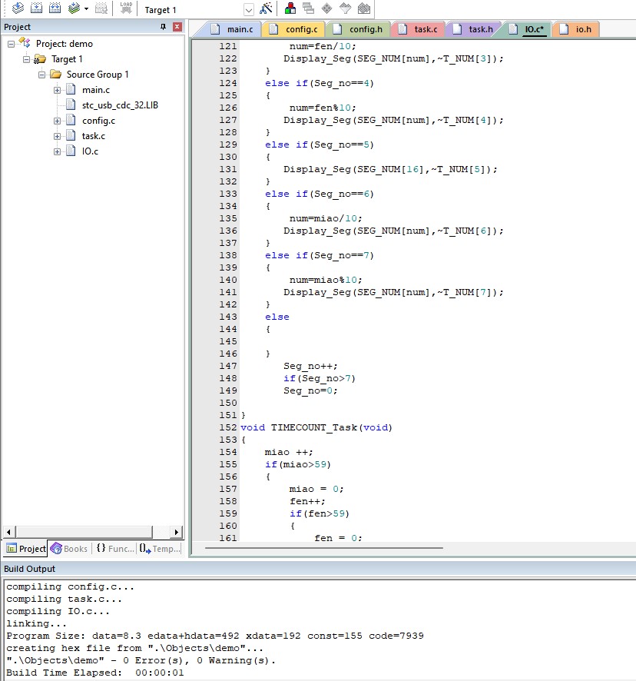This screenshot has width=636, height=681.
Task: Click the 'Build Output' panel title
Action: (29, 569)
